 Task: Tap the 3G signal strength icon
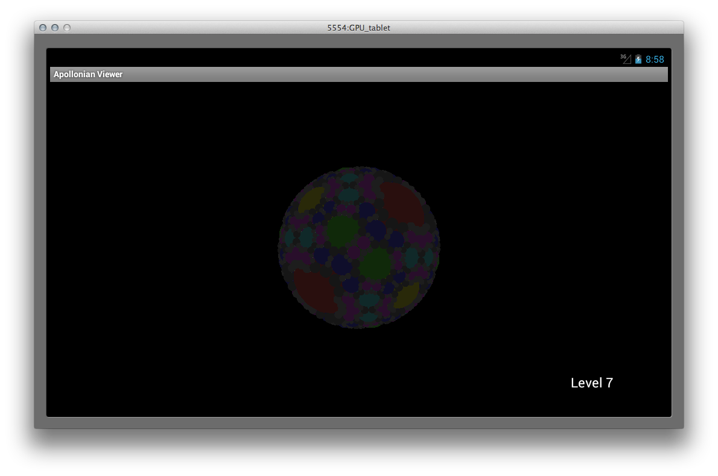pyautogui.click(x=626, y=59)
